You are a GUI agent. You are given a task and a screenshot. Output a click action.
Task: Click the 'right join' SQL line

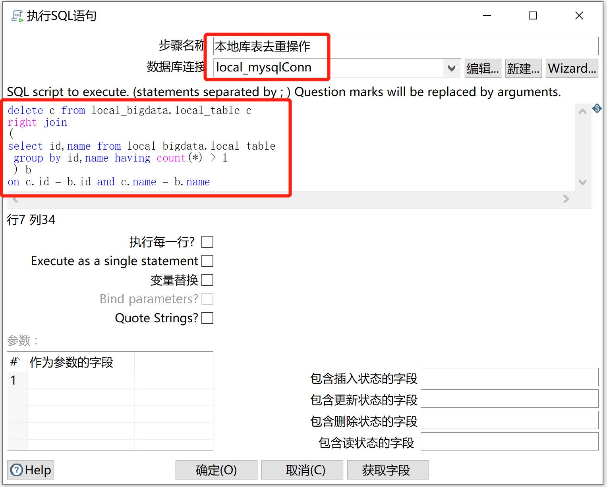click(x=38, y=122)
